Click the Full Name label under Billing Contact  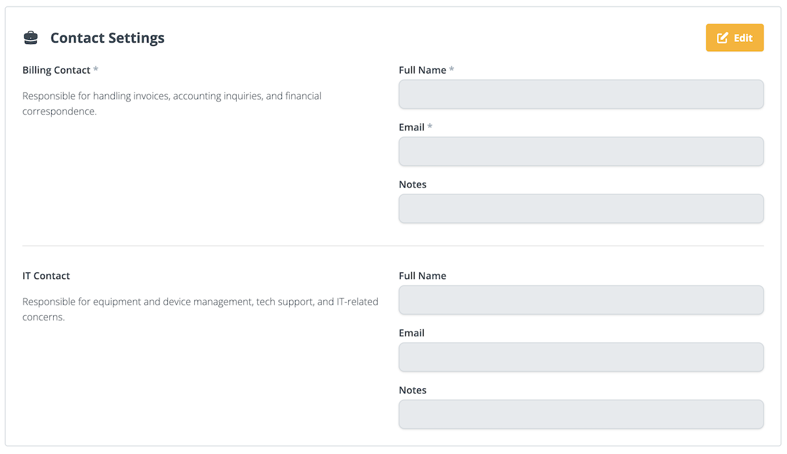[422, 70]
